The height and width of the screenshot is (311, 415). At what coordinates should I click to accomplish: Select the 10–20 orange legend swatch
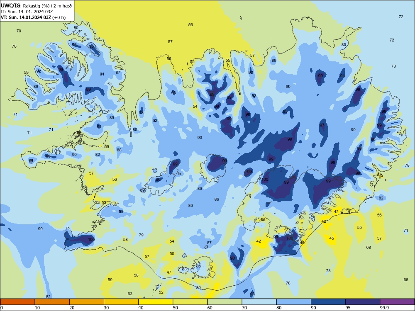[52, 302]
